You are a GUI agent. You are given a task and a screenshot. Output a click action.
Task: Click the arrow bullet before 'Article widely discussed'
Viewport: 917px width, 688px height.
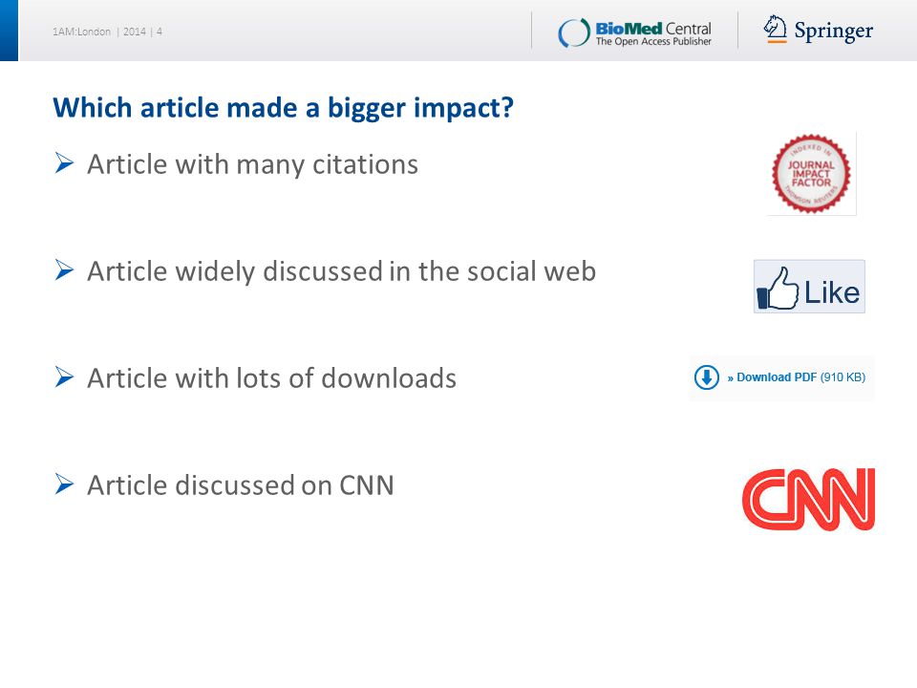pos(64,269)
